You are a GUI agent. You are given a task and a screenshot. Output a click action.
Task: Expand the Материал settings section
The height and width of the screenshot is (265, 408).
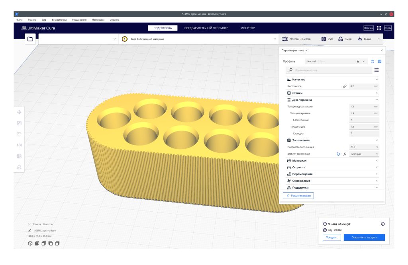333,161
